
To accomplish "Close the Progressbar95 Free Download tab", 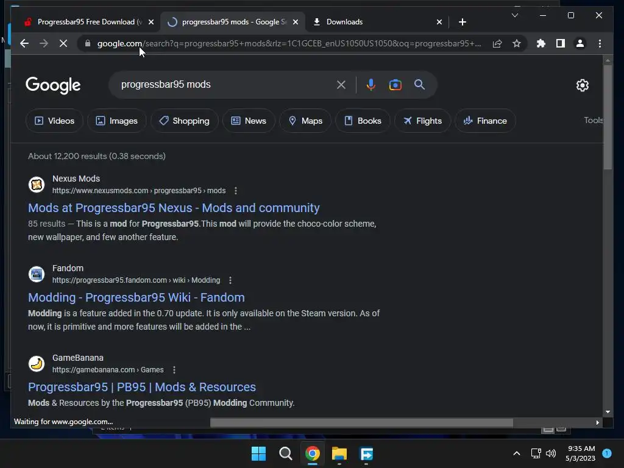I will (x=151, y=22).
